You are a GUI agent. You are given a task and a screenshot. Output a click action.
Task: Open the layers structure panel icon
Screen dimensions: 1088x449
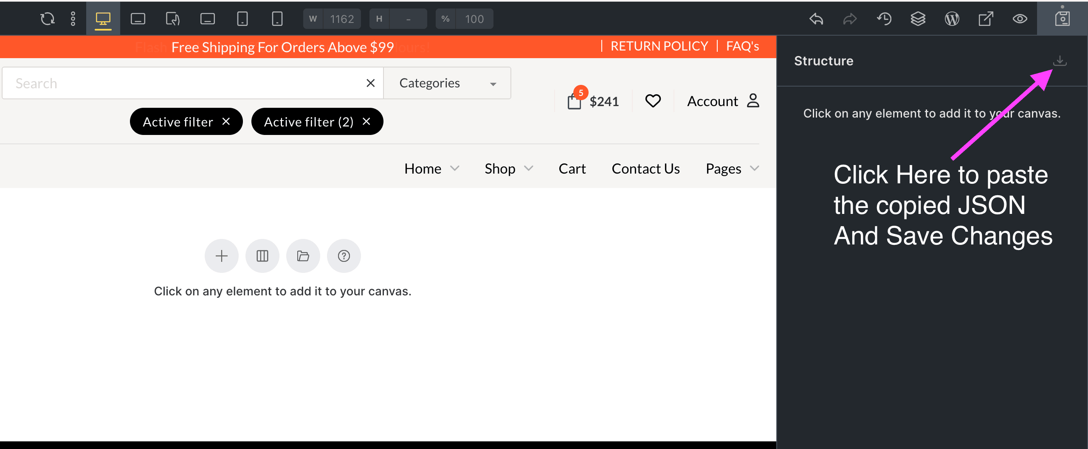point(918,19)
